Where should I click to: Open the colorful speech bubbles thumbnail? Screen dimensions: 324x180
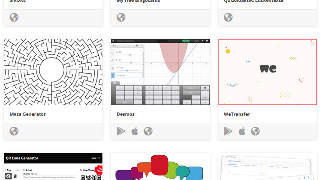click(160, 166)
